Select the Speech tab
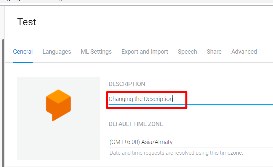The image size is (273, 167). tap(187, 52)
